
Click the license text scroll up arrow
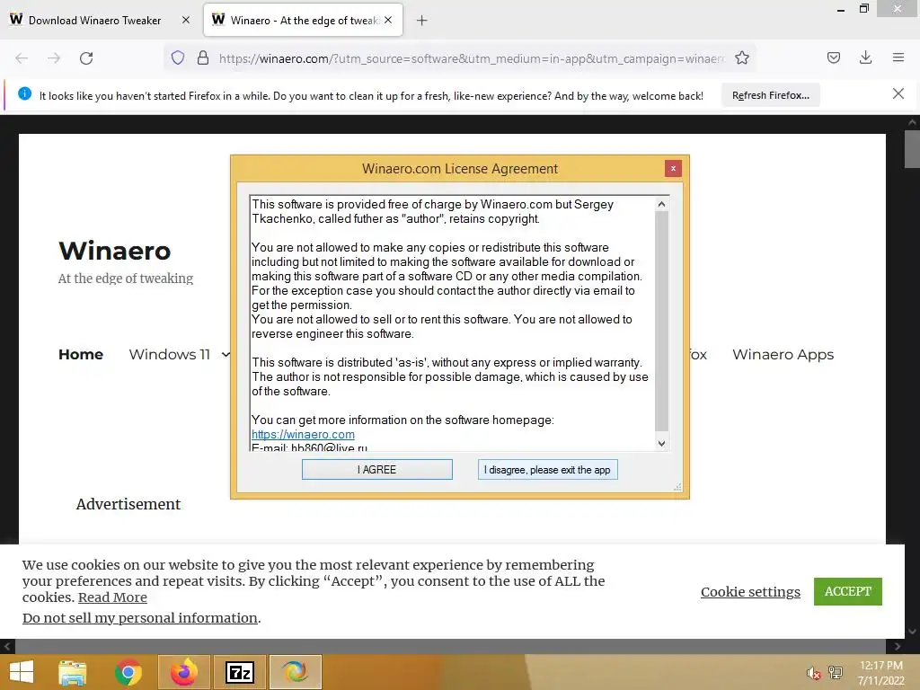click(x=661, y=204)
